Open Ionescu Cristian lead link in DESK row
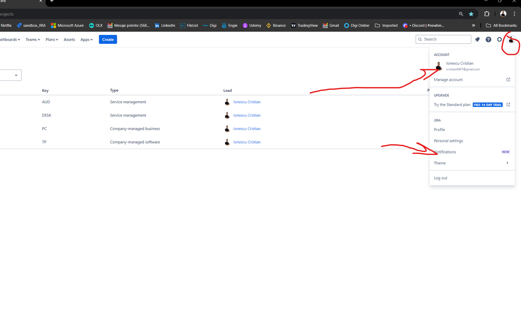This screenshot has width=521, height=309. [x=247, y=115]
